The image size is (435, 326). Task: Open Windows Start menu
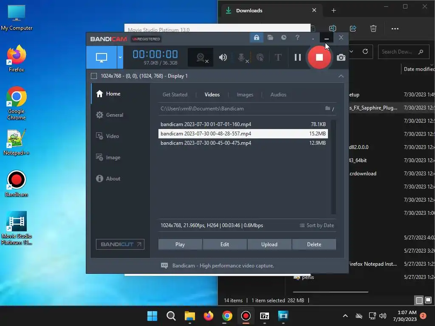pos(152,316)
